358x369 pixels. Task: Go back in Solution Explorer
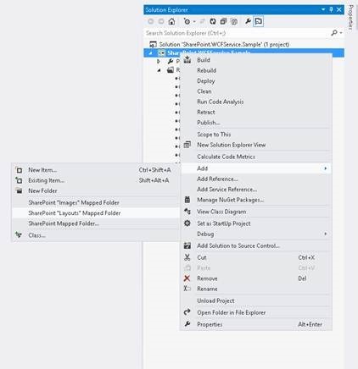click(x=151, y=21)
